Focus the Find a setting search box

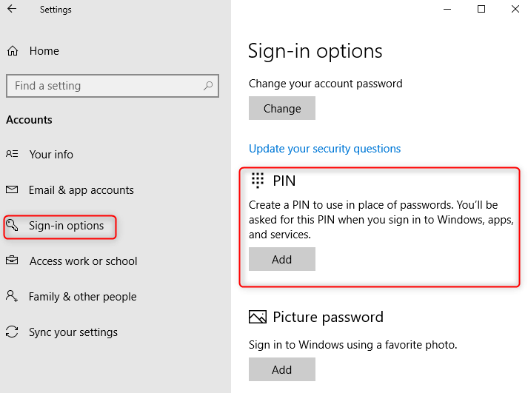click(104, 86)
